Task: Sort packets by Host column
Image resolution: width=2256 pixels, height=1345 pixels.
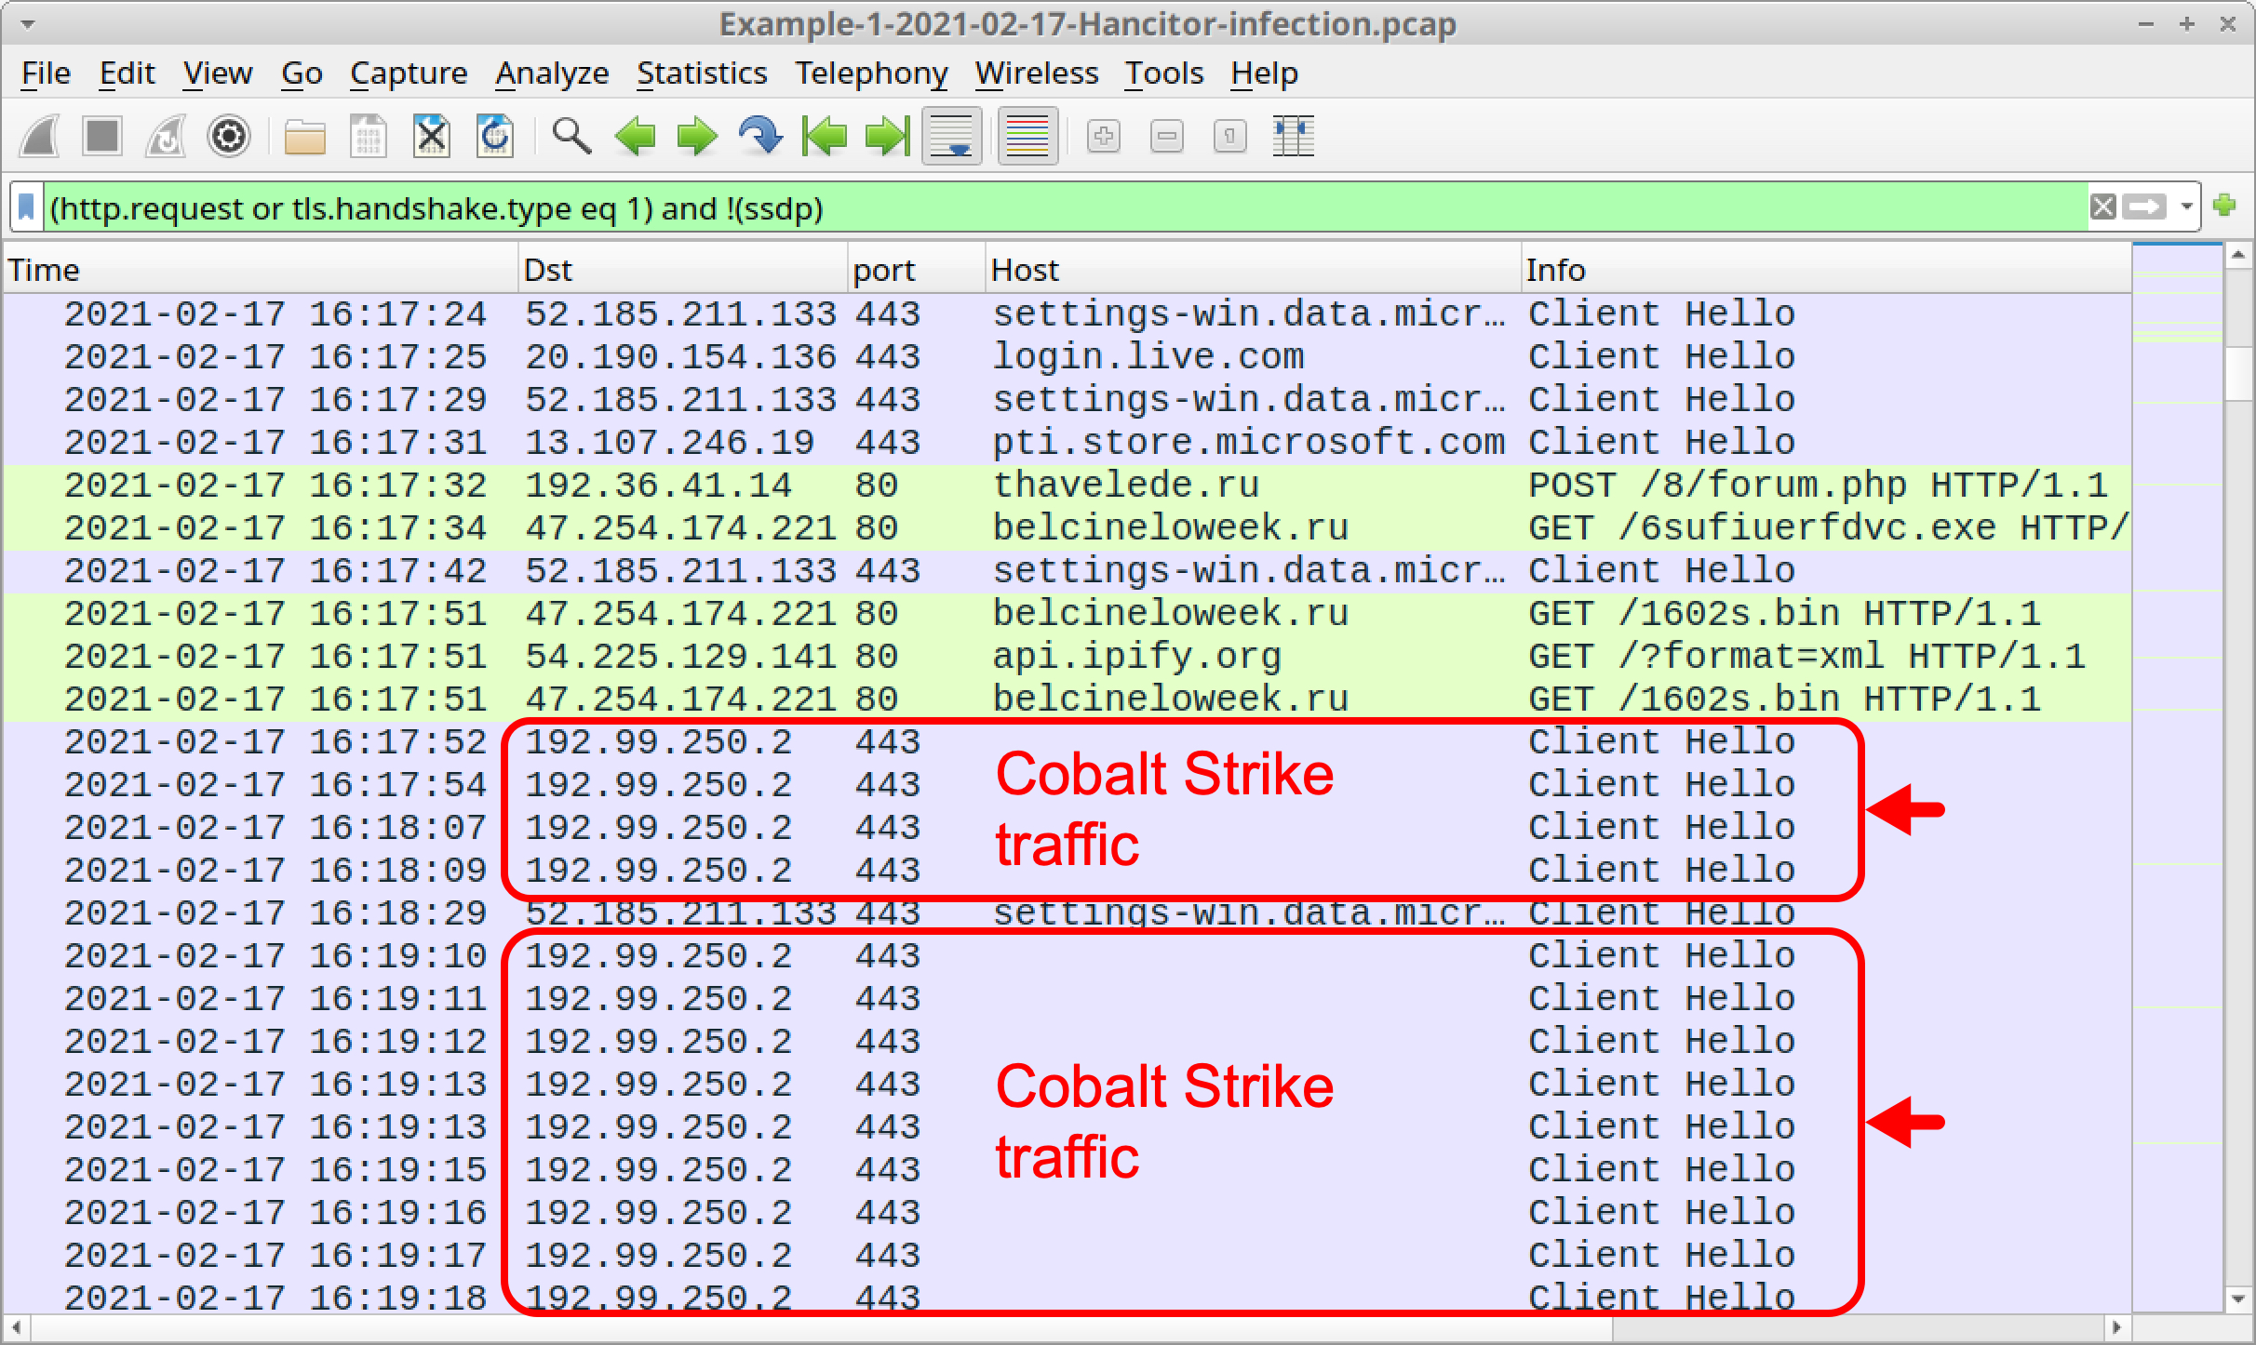Action: click(x=1253, y=270)
